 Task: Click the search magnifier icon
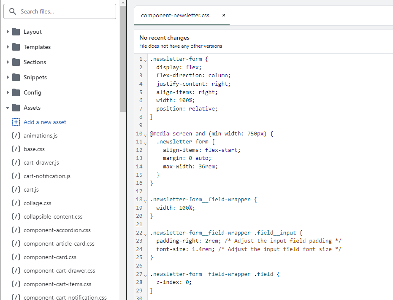coord(12,11)
